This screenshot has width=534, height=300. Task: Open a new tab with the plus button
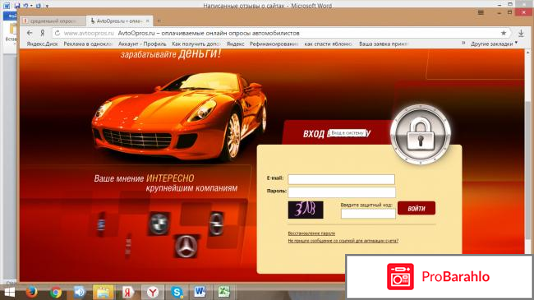pyautogui.click(x=159, y=21)
